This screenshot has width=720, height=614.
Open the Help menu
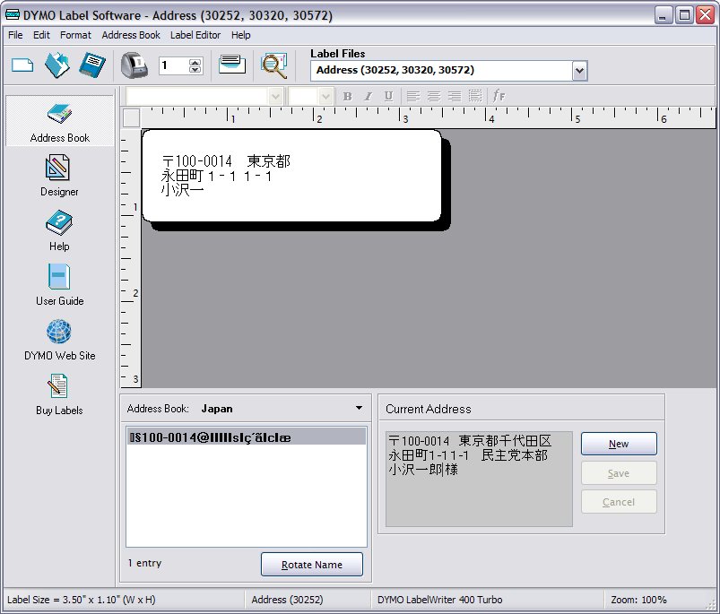coord(240,35)
